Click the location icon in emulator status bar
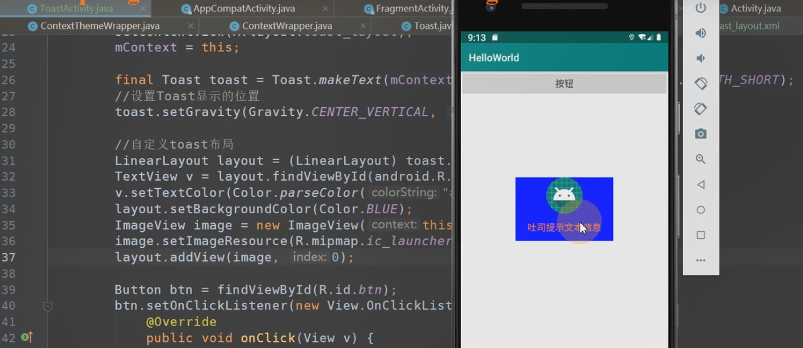The height and width of the screenshot is (348, 803). (631, 38)
